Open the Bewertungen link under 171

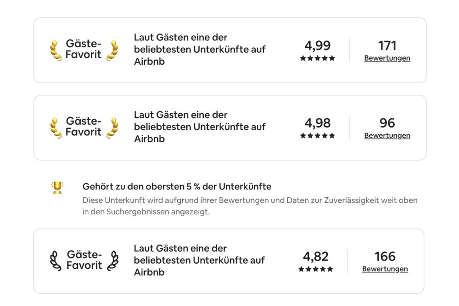[387, 58]
